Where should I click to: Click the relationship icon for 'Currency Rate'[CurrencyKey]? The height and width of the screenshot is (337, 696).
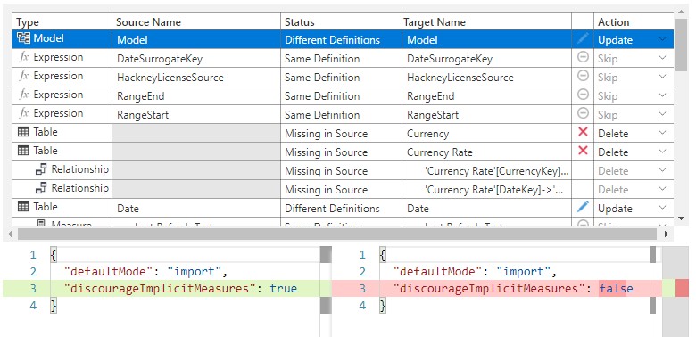click(41, 168)
